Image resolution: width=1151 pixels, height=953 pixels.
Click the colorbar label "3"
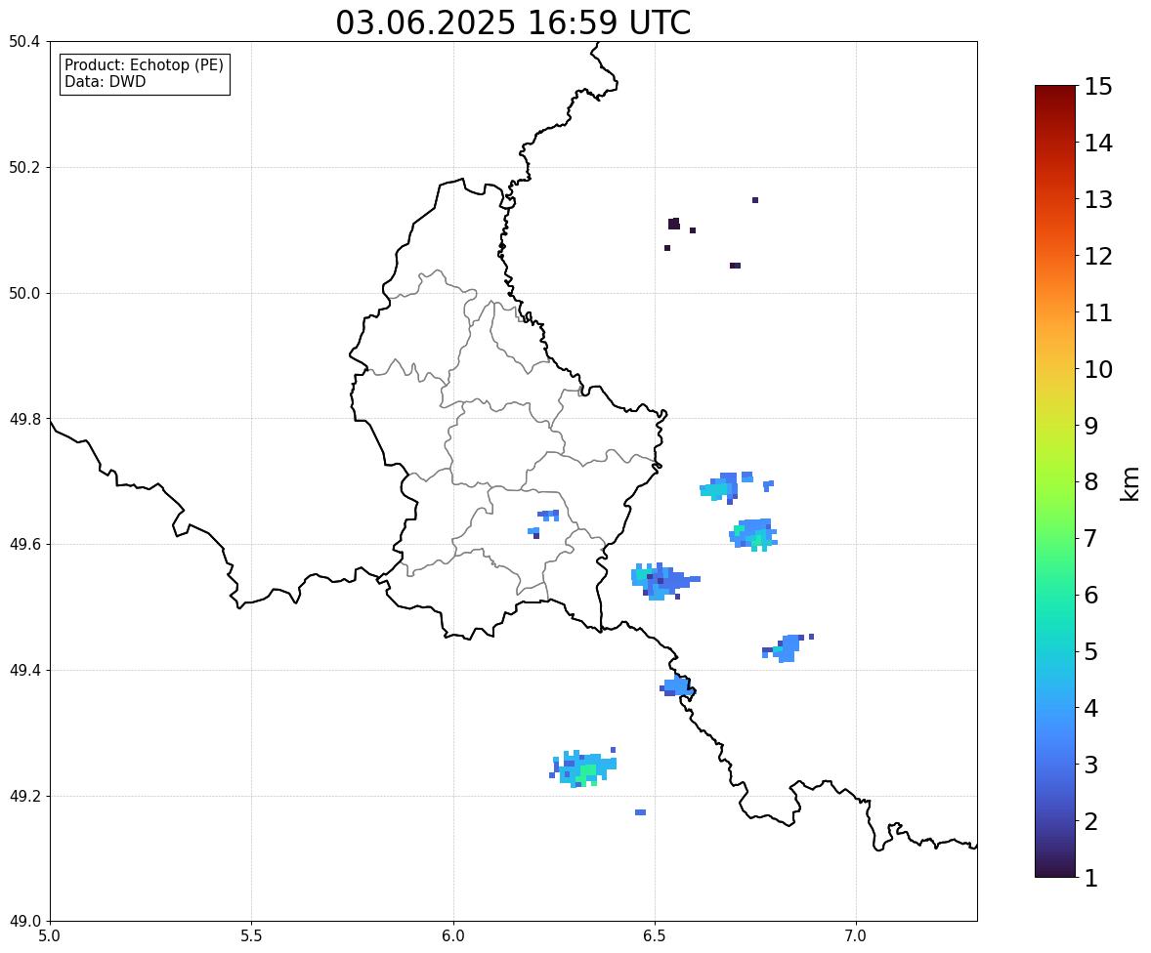(1091, 764)
